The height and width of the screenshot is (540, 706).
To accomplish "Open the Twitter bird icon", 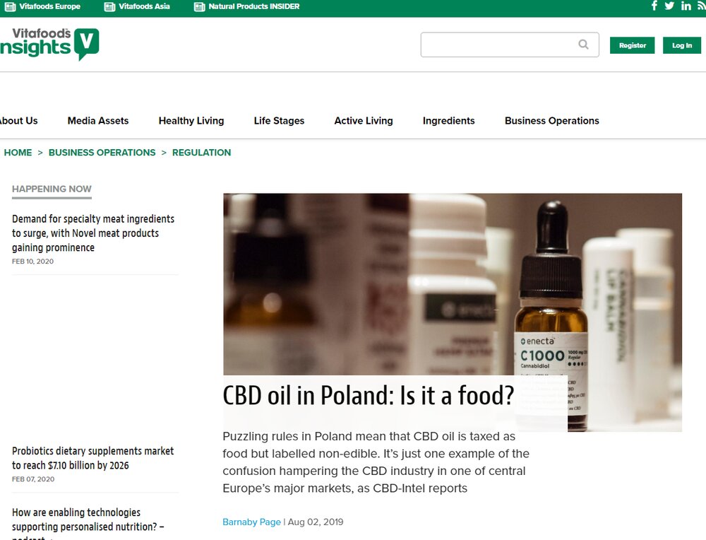I will click(x=669, y=6).
